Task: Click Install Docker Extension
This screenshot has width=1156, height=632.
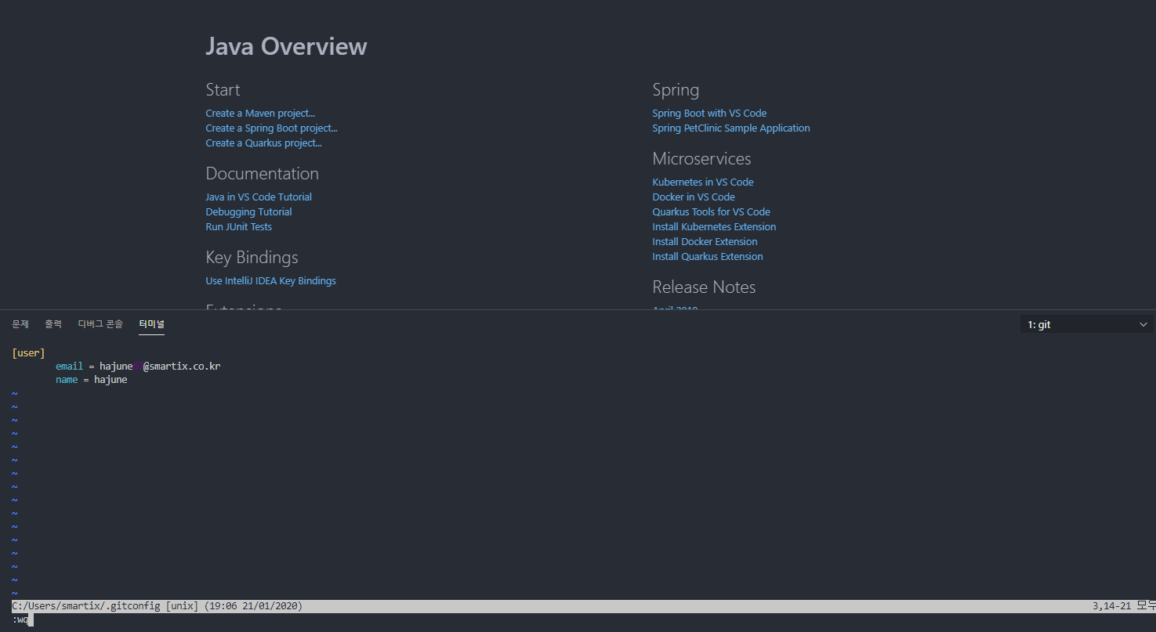Action: tap(705, 242)
